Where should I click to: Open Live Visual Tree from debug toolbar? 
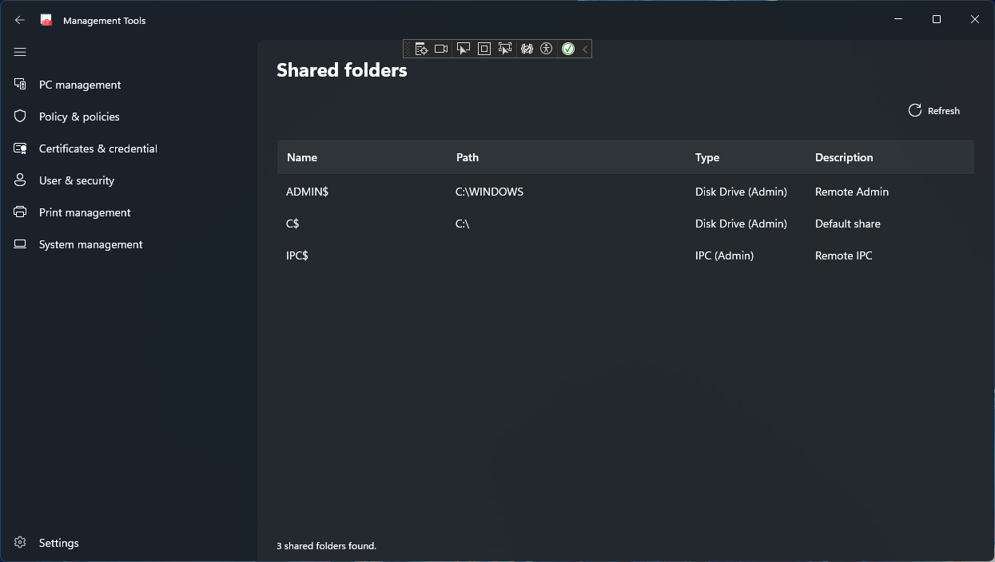(x=421, y=49)
